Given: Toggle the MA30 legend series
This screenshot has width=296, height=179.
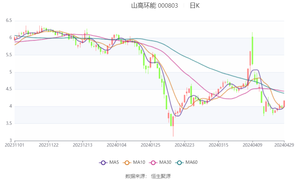Looking at the screenshot, I should 160,162.
